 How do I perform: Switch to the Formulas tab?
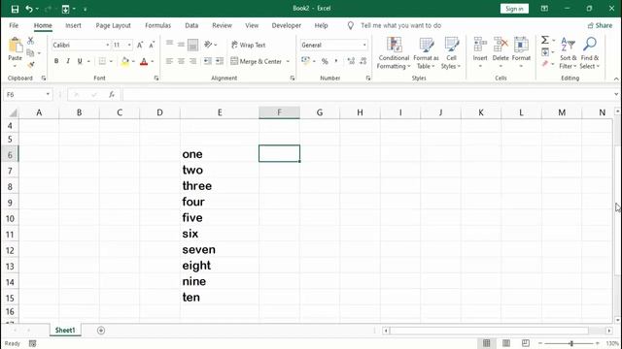point(157,25)
